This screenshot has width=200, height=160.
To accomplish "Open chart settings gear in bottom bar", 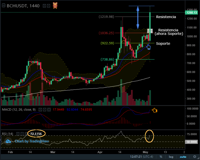I will click(195, 157).
